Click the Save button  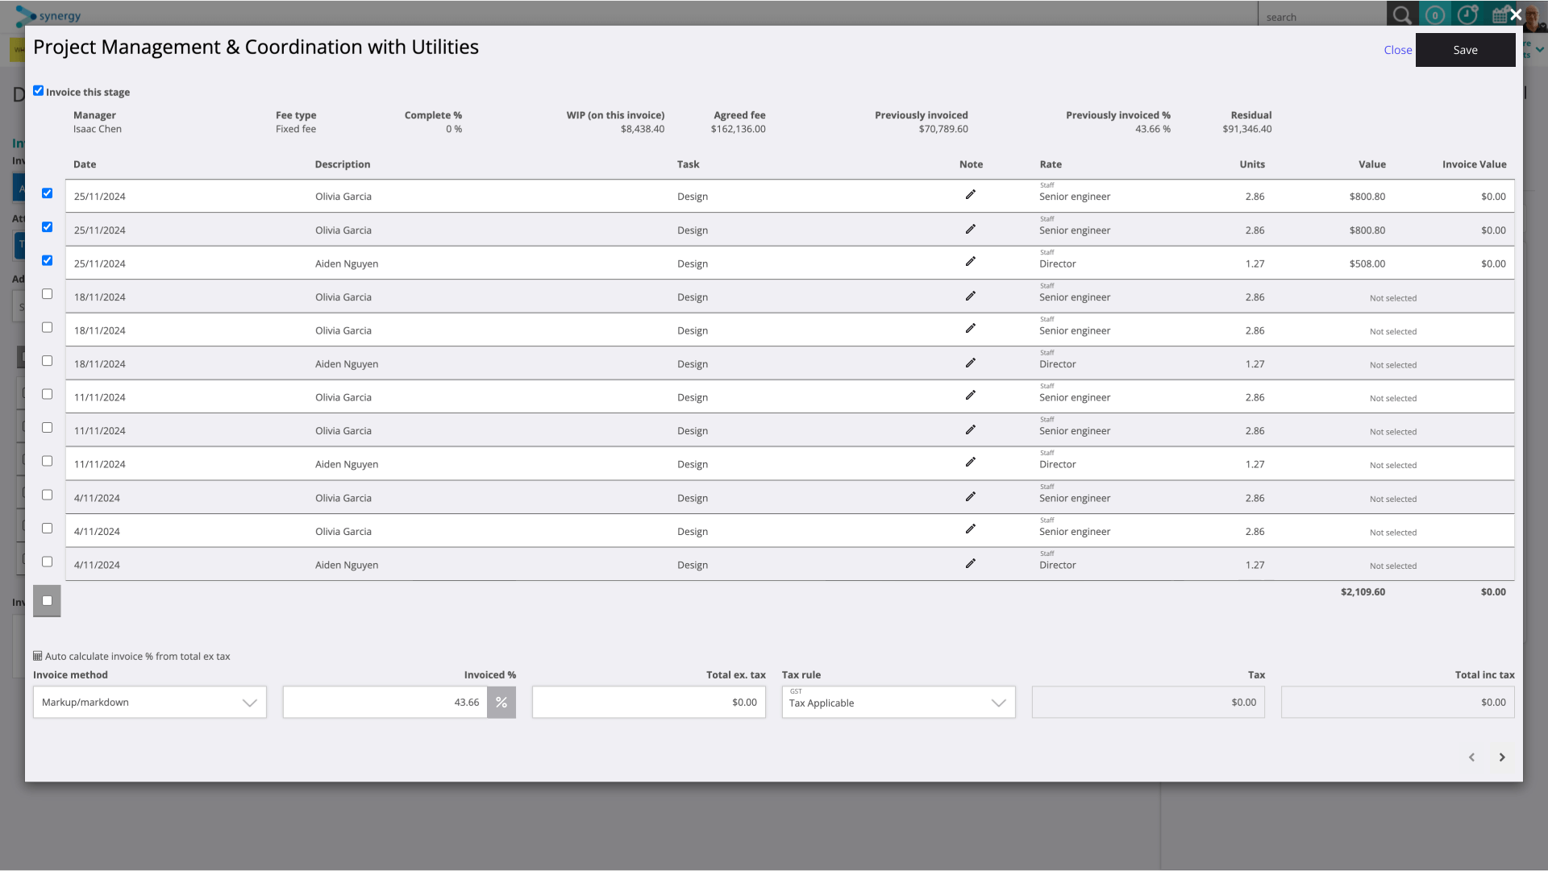[x=1465, y=49]
